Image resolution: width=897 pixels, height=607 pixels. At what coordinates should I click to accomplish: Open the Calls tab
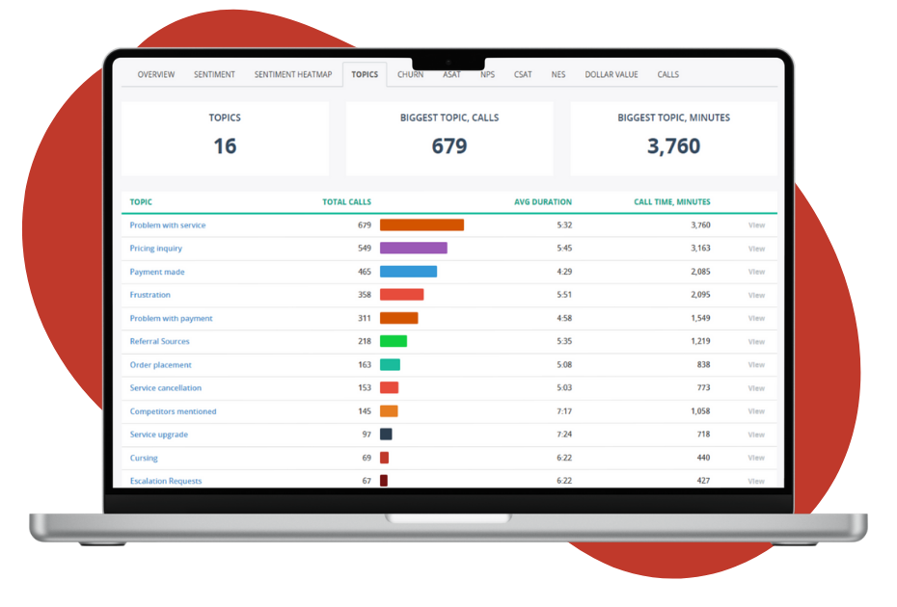tap(668, 74)
